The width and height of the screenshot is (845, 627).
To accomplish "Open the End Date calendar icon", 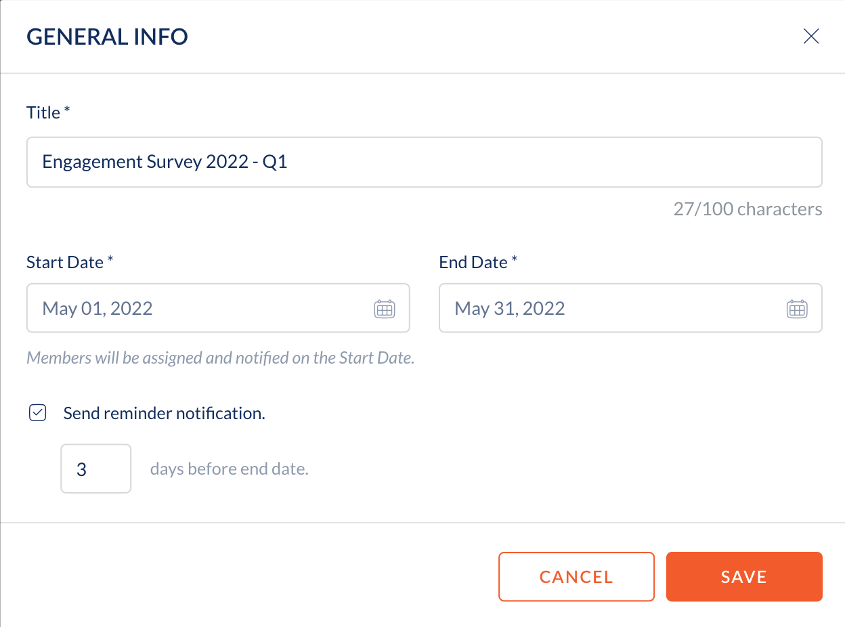I will point(797,309).
